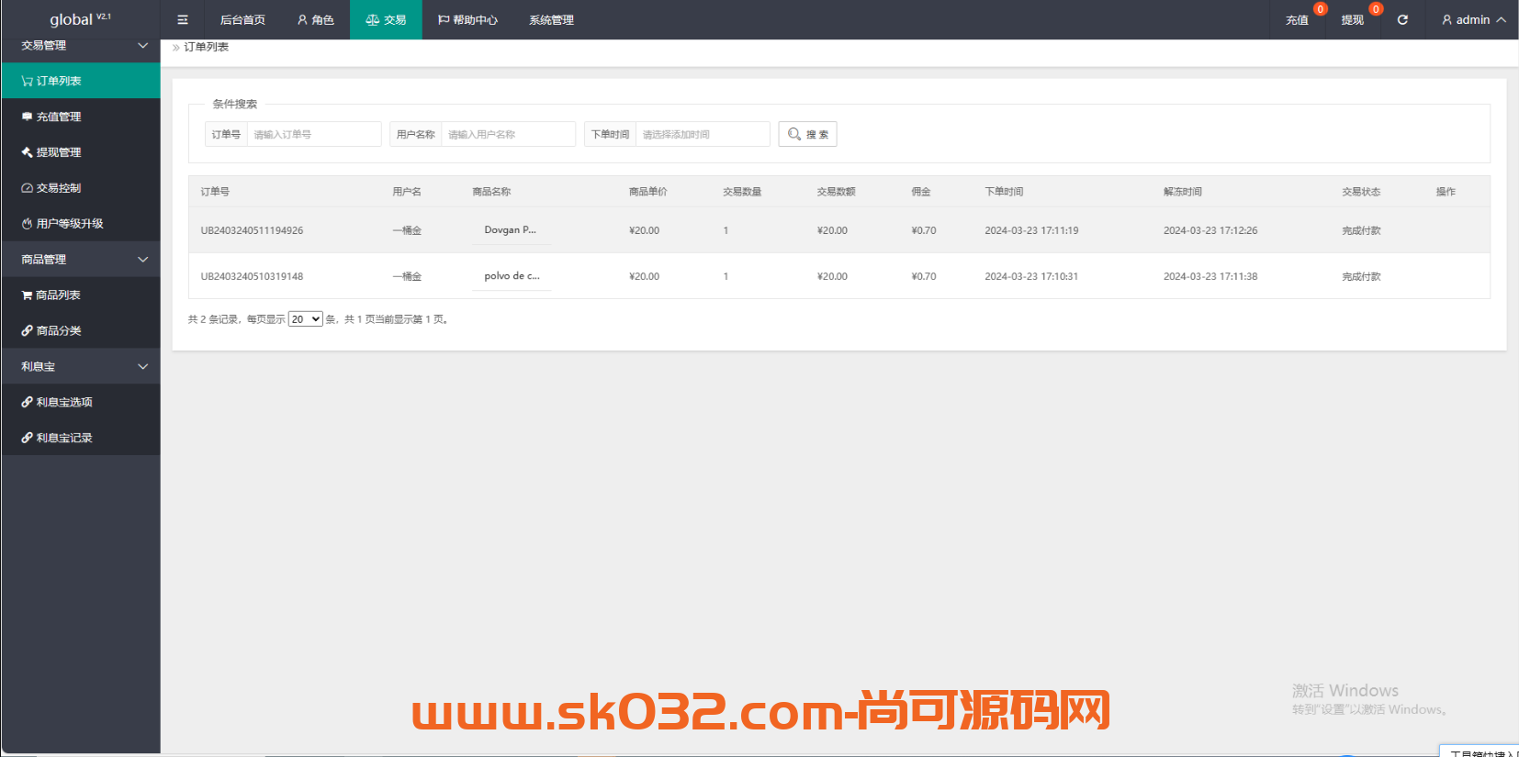This screenshot has height=757, width=1519.
Task: Open 订单列表 in the sidebar
Action: coord(81,81)
